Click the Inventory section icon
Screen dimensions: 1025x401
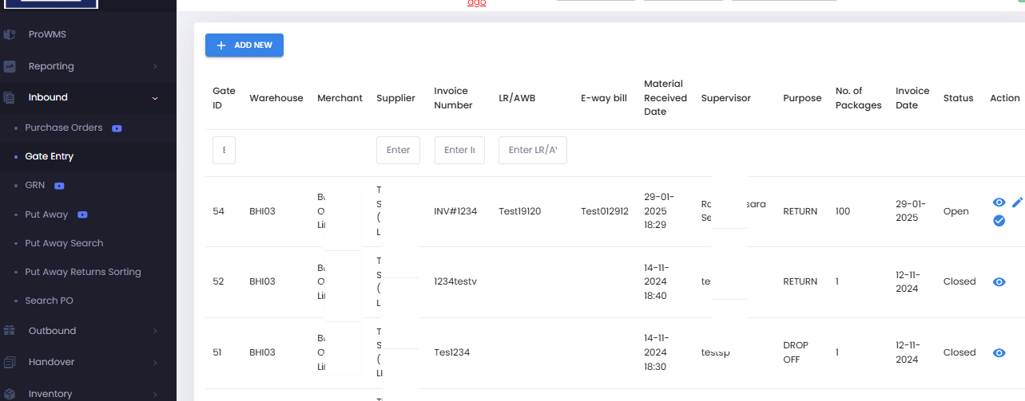[x=10, y=394]
